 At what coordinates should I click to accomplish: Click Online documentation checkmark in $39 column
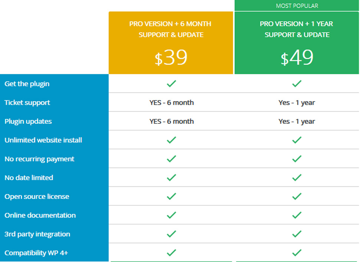click(x=171, y=215)
